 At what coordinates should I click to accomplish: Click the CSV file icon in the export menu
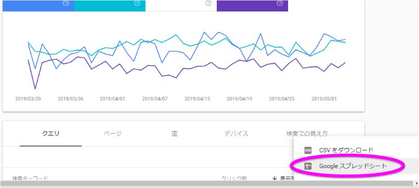point(308,150)
